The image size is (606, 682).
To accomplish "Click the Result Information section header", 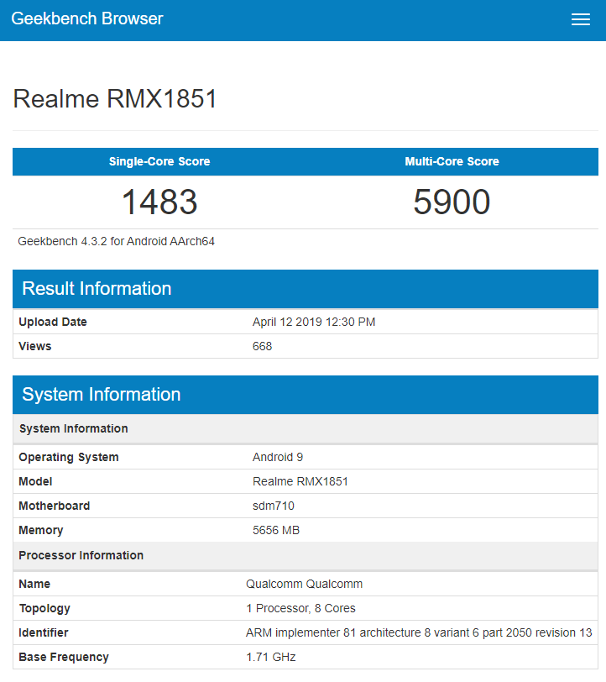I will 97,289.
